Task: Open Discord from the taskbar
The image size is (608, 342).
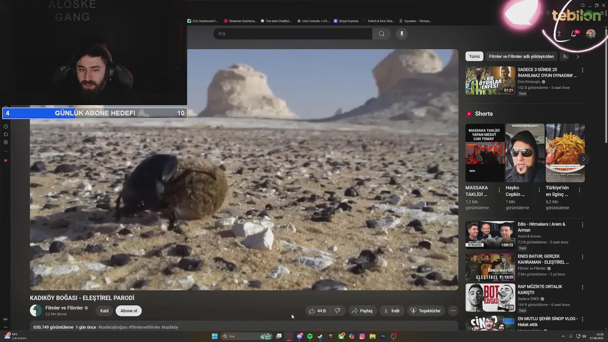Action: pyautogui.click(x=299, y=336)
